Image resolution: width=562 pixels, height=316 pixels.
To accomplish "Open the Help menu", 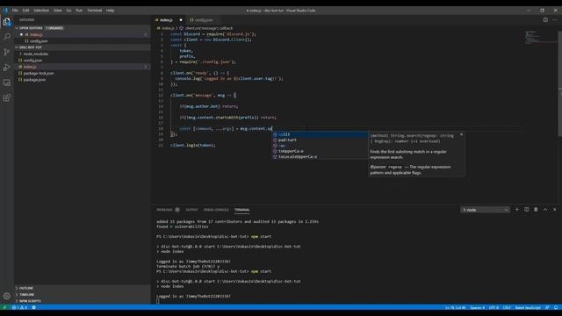I will coord(110,11).
